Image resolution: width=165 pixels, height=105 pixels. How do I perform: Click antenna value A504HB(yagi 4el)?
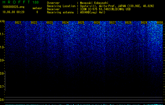tap(93, 12)
